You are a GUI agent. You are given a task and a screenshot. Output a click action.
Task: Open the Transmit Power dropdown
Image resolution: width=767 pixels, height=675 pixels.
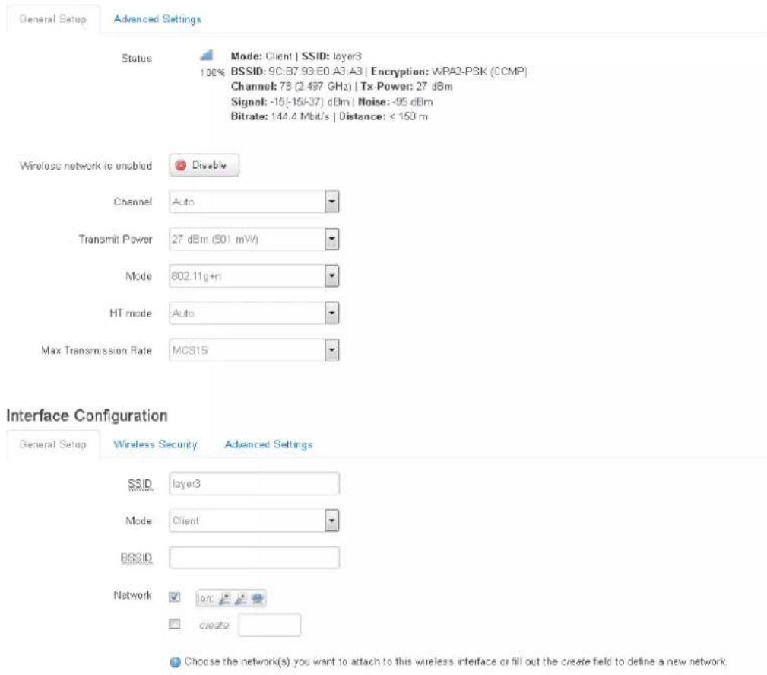[x=254, y=239]
